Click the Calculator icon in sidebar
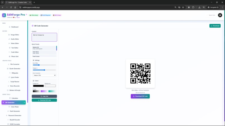Viewport: 225px width, 126px height. (10, 98)
